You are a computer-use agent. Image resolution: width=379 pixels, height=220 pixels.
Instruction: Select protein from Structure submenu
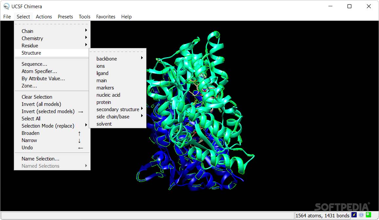[x=118, y=102]
